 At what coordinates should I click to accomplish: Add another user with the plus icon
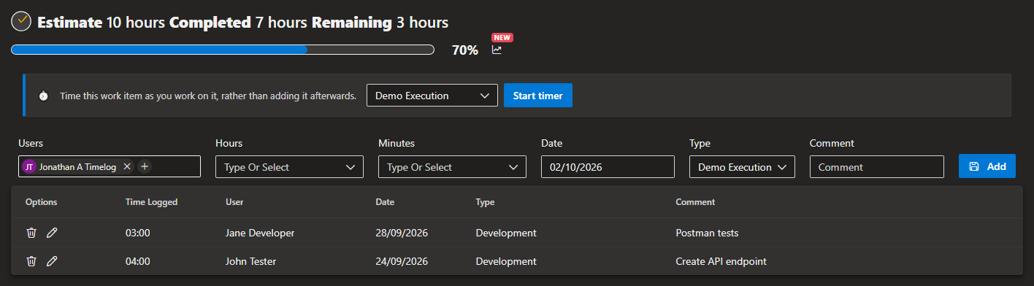pos(145,166)
